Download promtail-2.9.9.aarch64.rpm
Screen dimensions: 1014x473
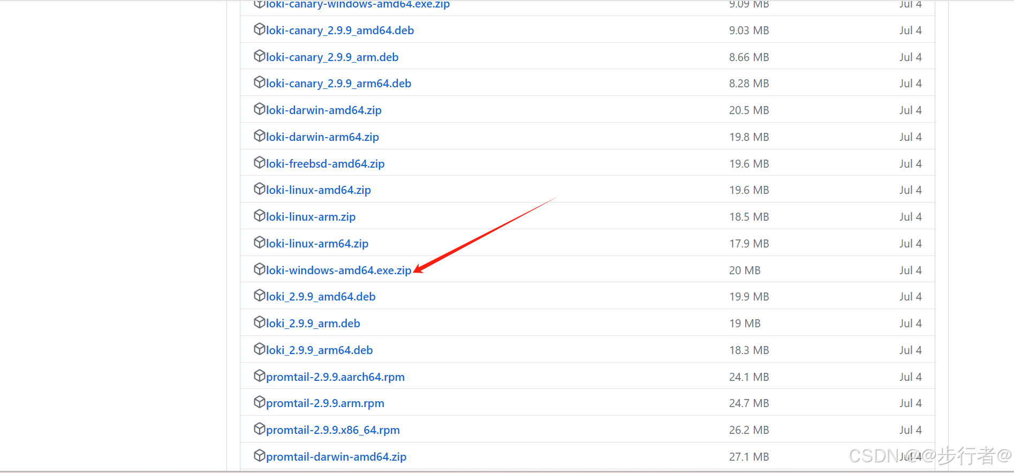point(336,377)
